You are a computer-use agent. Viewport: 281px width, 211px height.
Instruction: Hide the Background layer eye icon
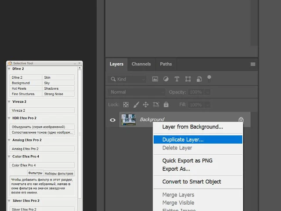click(x=112, y=120)
